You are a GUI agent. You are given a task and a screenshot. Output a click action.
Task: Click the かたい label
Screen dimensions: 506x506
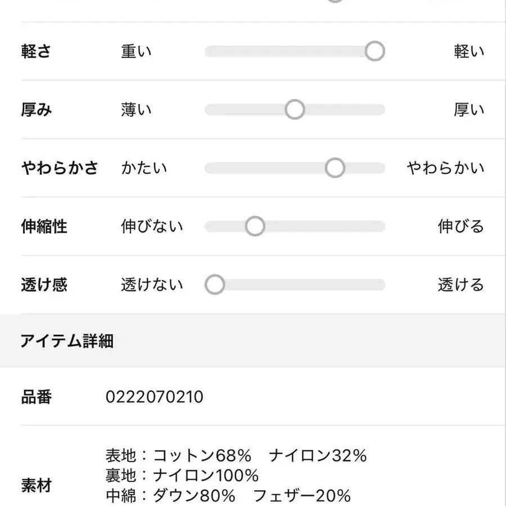point(144,168)
